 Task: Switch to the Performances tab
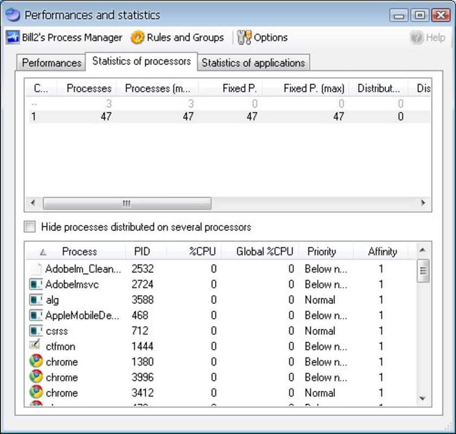pyautogui.click(x=52, y=63)
